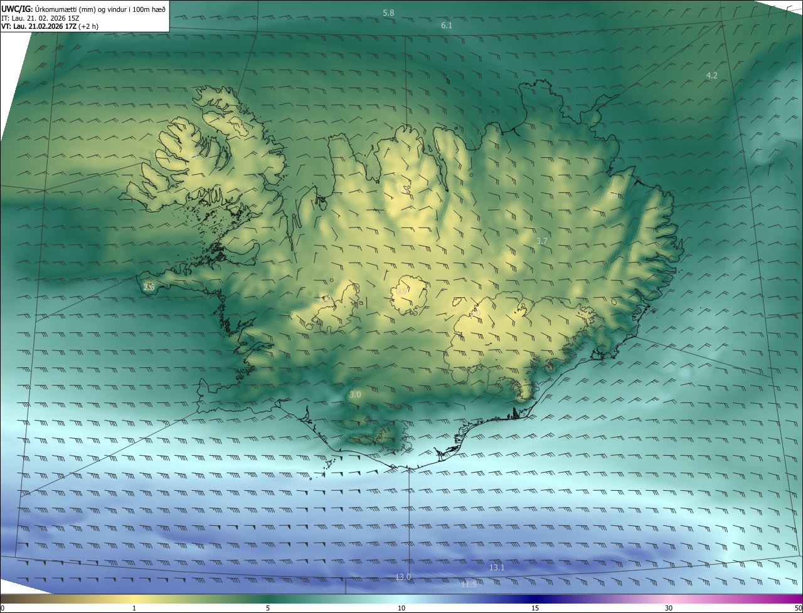Click the colour scale tick labelled 50
The height and width of the screenshot is (613, 803).
coord(798,608)
